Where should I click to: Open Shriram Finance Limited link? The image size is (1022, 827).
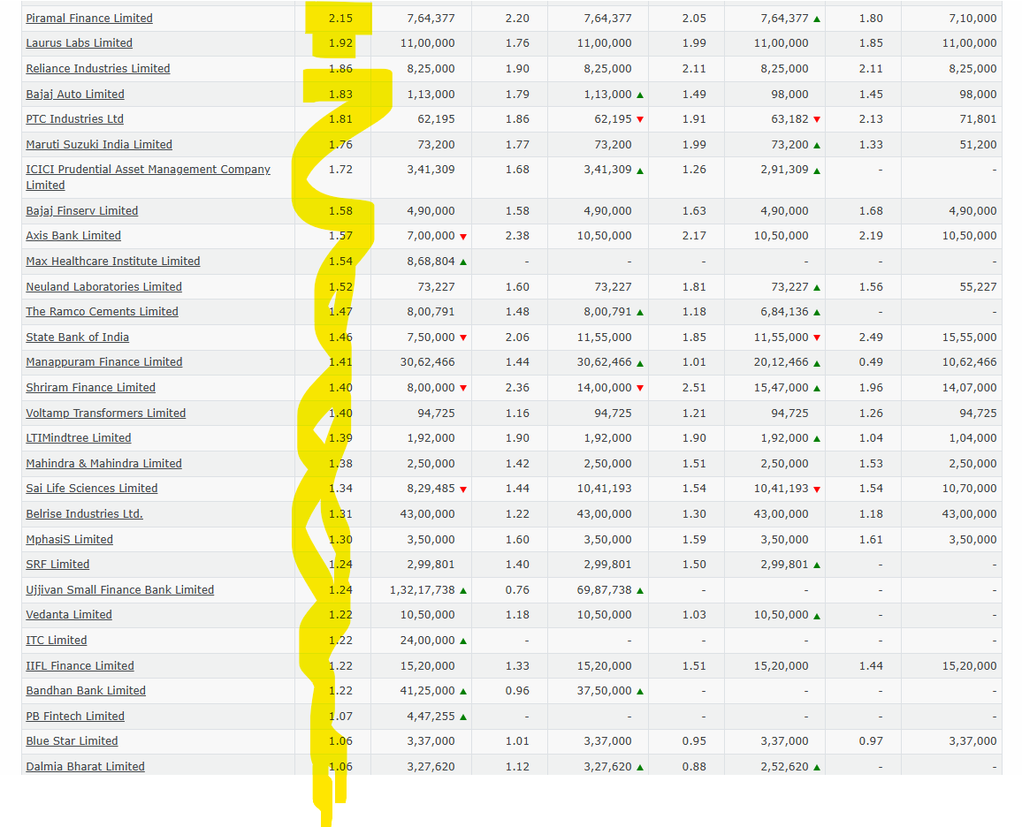point(90,388)
